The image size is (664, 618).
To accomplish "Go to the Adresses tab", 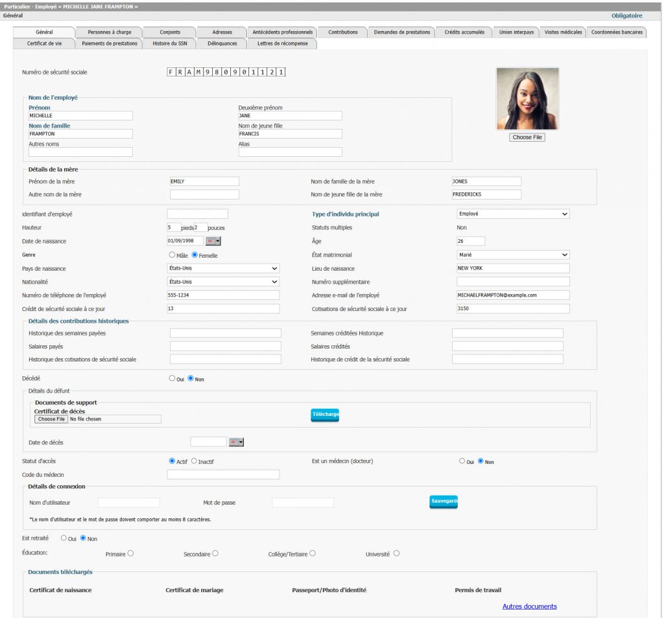I will coord(222,32).
